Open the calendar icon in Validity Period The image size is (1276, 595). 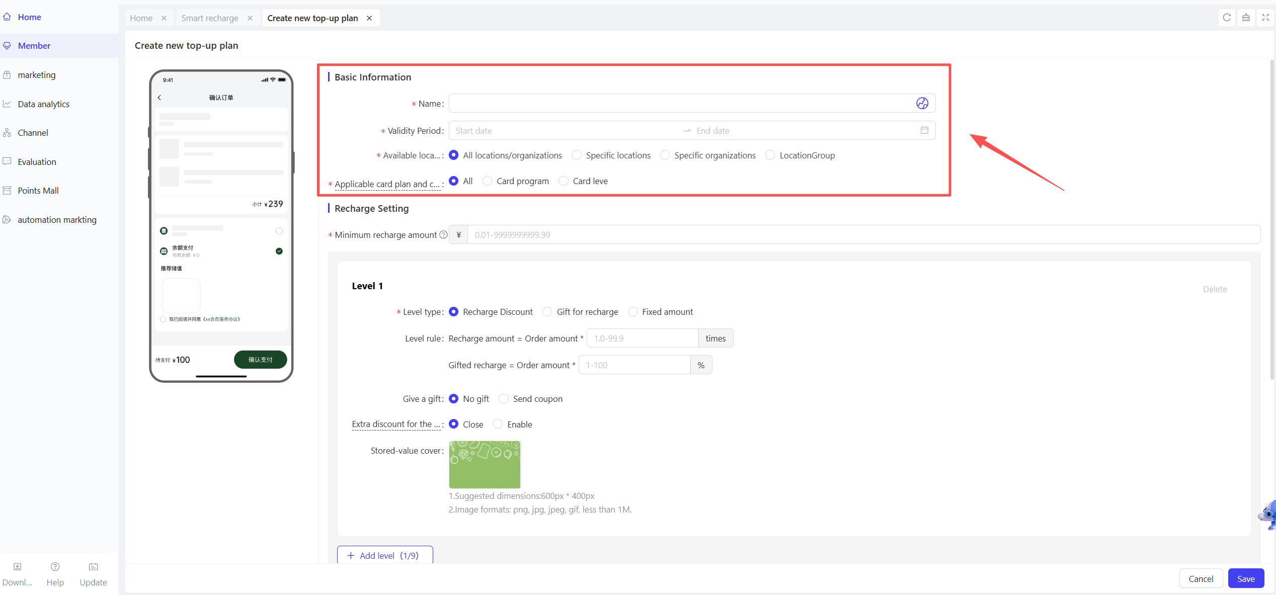pyautogui.click(x=924, y=130)
